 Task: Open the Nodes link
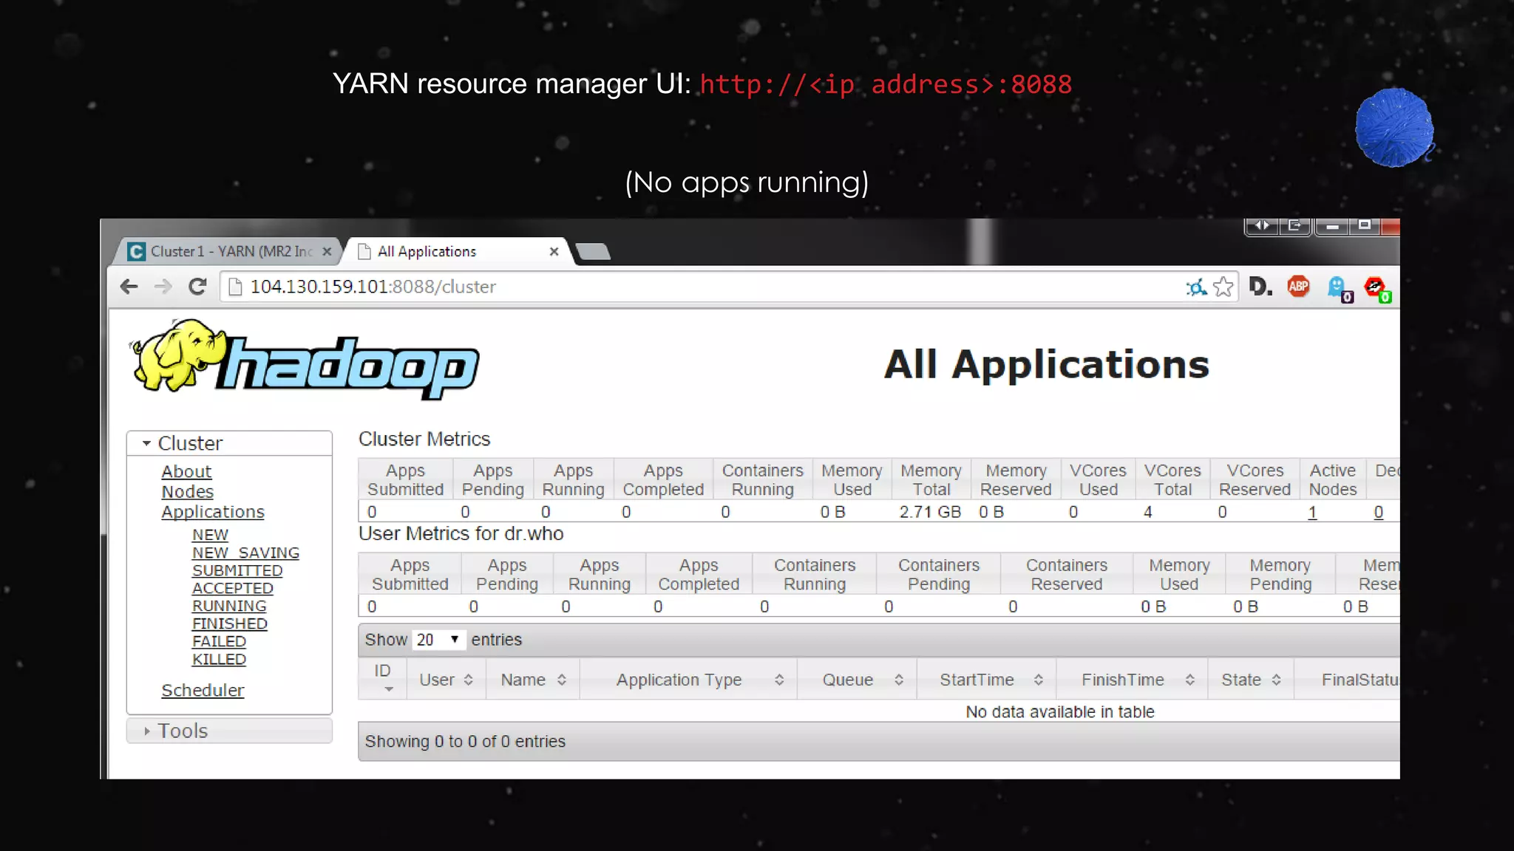click(188, 492)
